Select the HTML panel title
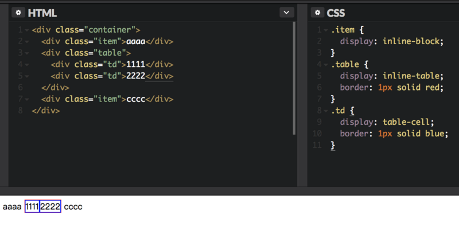 (42, 13)
